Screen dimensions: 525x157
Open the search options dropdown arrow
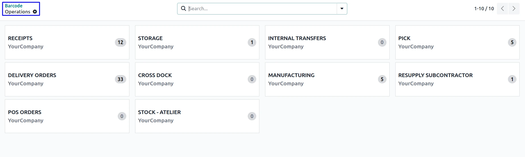coord(342,9)
